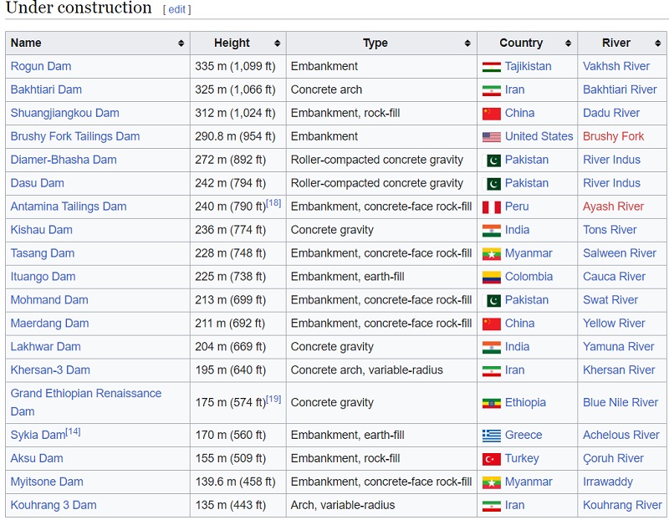Sort table by Country column arrows
This screenshot has width=669, height=520.
pyautogui.click(x=568, y=43)
